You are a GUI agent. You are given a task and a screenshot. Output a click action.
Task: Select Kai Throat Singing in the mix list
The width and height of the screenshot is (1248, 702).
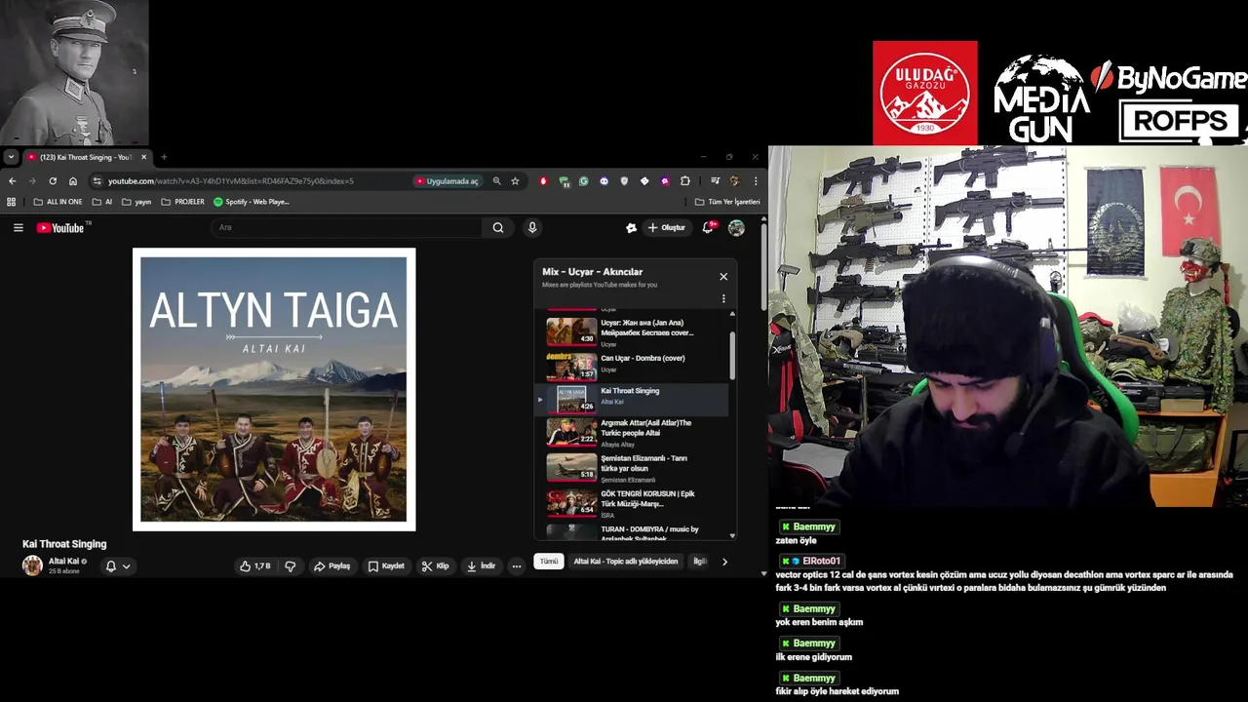click(632, 399)
